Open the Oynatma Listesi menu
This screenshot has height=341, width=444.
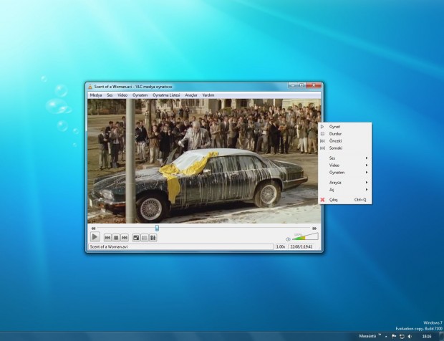tap(165, 95)
